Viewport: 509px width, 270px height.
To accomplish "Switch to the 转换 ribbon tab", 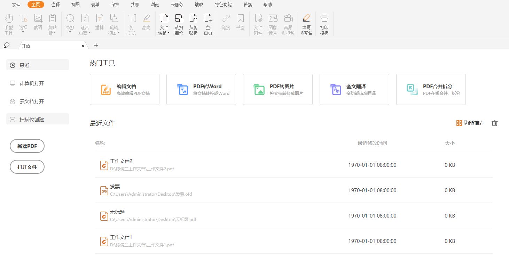I will tap(248, 5).
